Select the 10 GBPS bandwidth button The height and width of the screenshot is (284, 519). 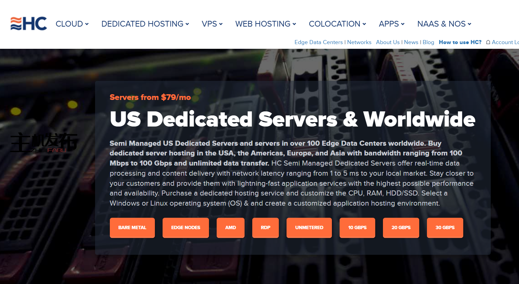(x=357, y=228)
